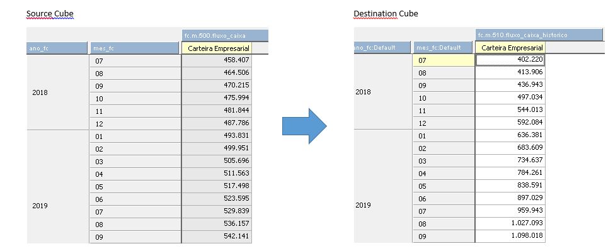613x251 pixels.
Task: Select the 1.098.018 cell in destination cube
Action: coord(510,236)
